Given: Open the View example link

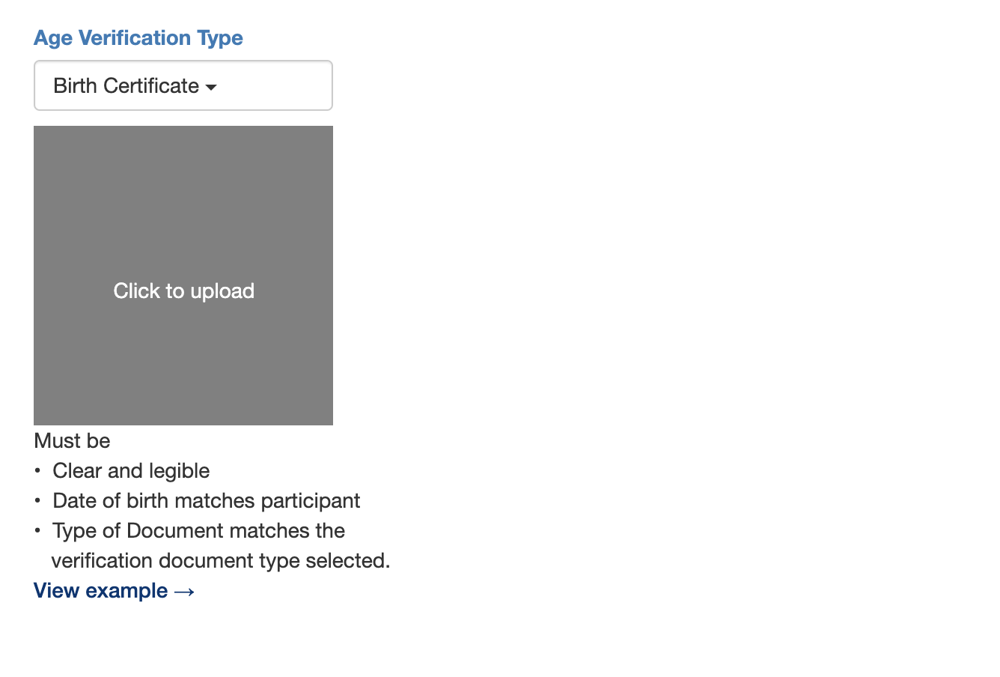Looking at the screenshot, I should (115, 590).
